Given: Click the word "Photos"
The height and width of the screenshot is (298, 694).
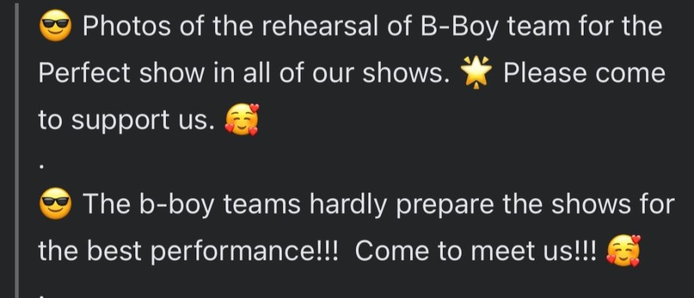Looking at the screenshot, I should click(x=124, y=28).
